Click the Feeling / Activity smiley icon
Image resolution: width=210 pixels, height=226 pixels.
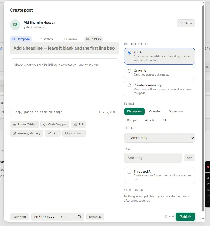tap(14, 133)
